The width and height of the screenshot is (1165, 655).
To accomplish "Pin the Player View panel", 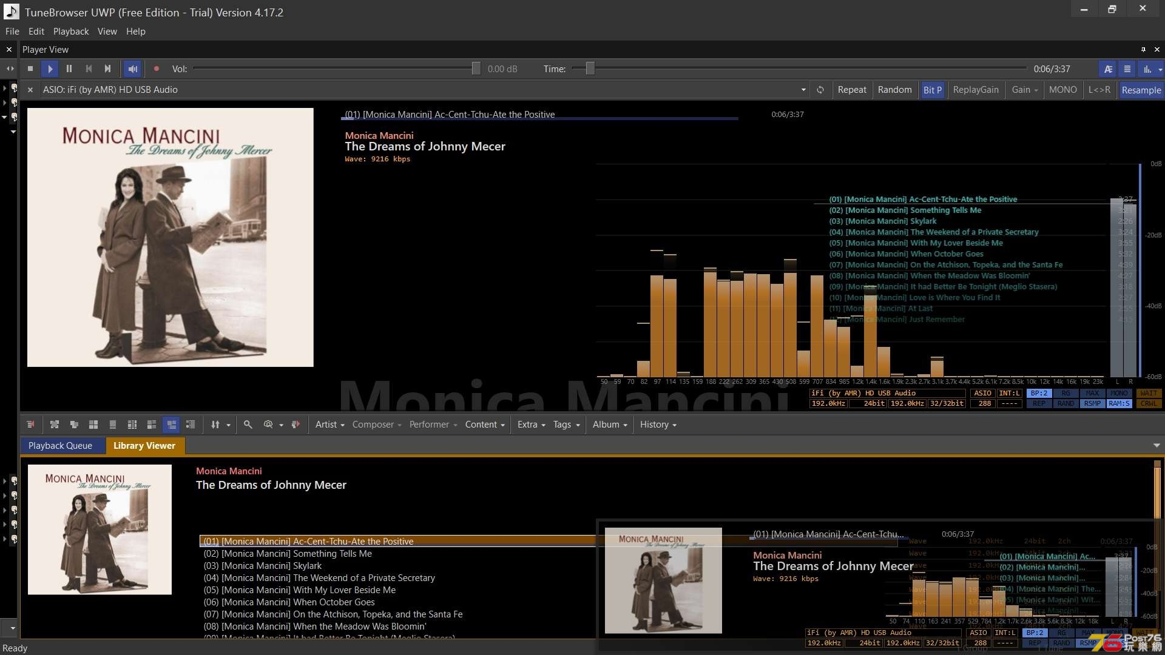I will pyautogui.click(x=1143, y=50).
